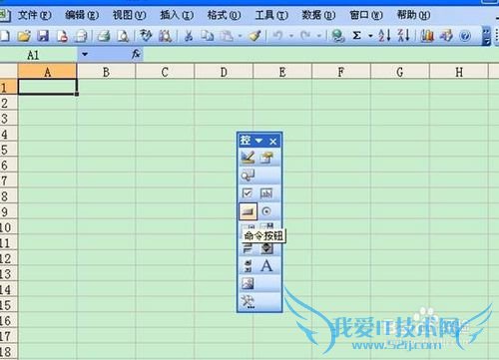Image resolution: width=499 pixels, height=360 pixels.
Task: Open control Properties in toolbox
Action: (x=266, y=158)
